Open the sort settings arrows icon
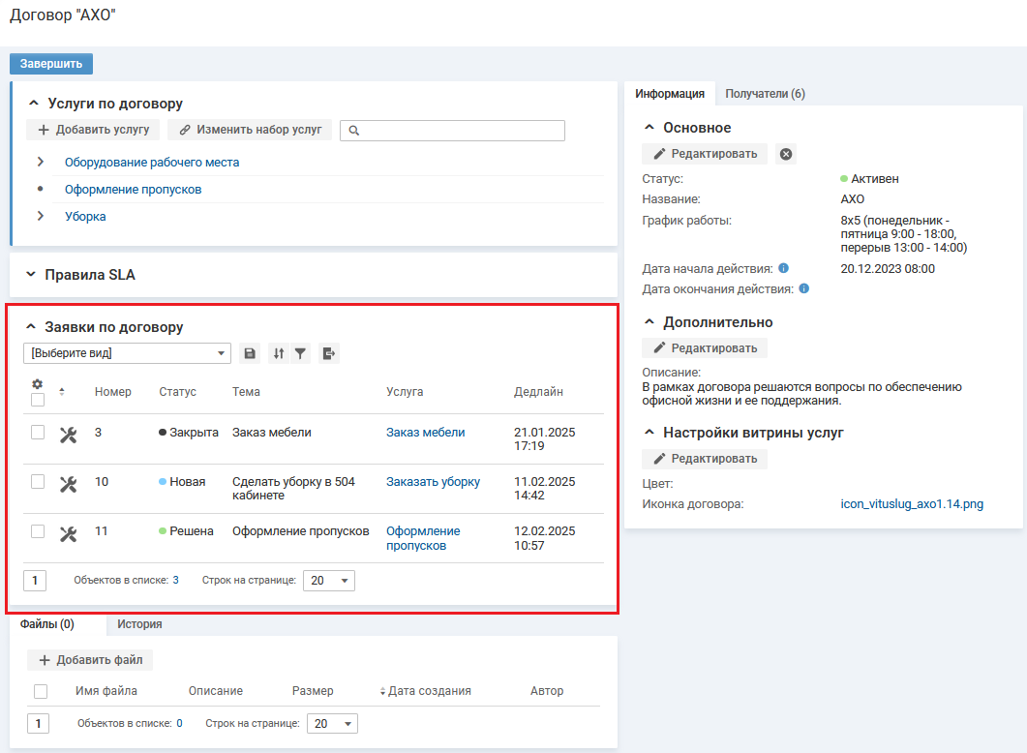Screen dimensions: 1027x753 (279, 354)
